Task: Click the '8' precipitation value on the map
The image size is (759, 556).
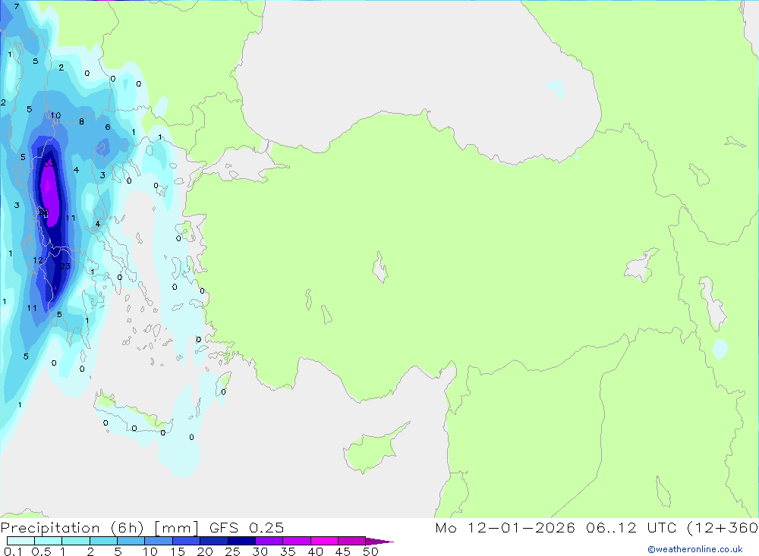Action: coord(81,122)
